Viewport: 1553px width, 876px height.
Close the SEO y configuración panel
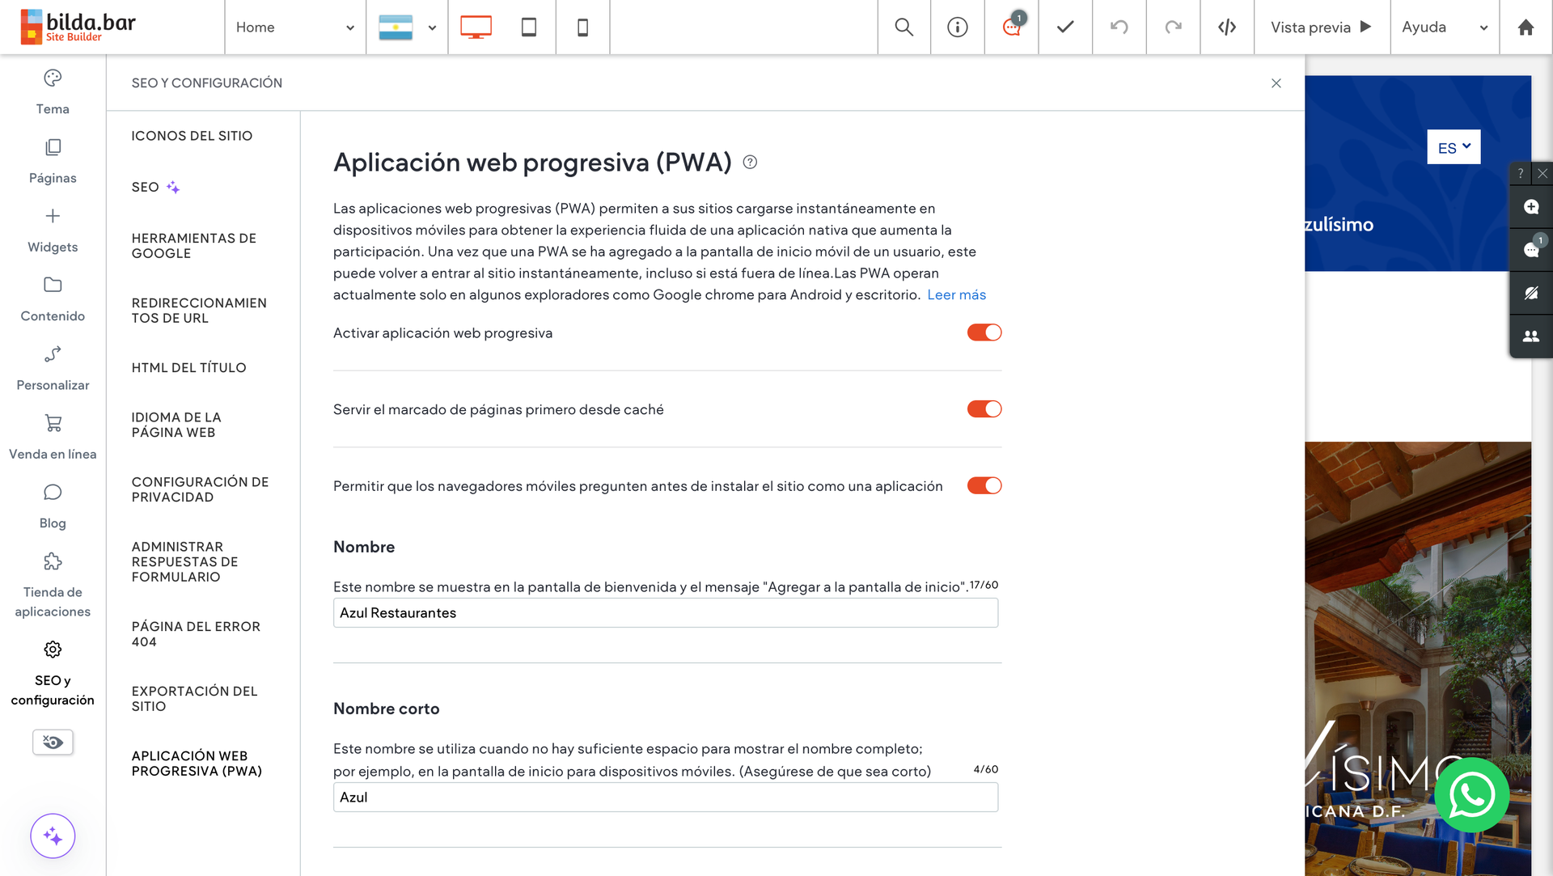click(1276, 83)
